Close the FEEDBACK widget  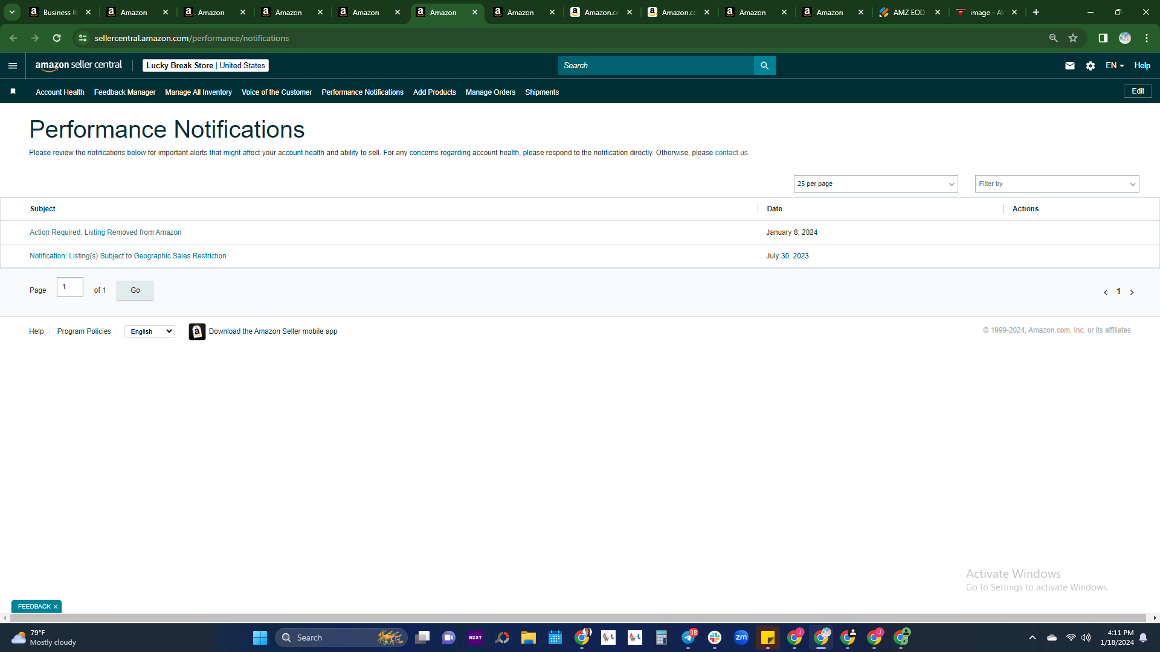click(x=56, y=607)
